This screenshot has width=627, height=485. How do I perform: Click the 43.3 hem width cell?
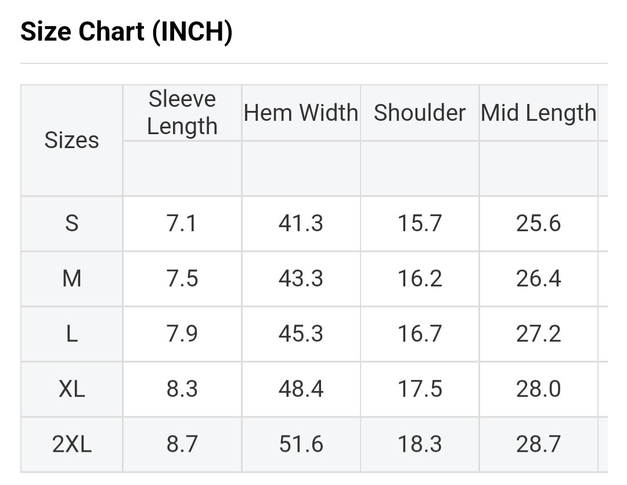301,278
